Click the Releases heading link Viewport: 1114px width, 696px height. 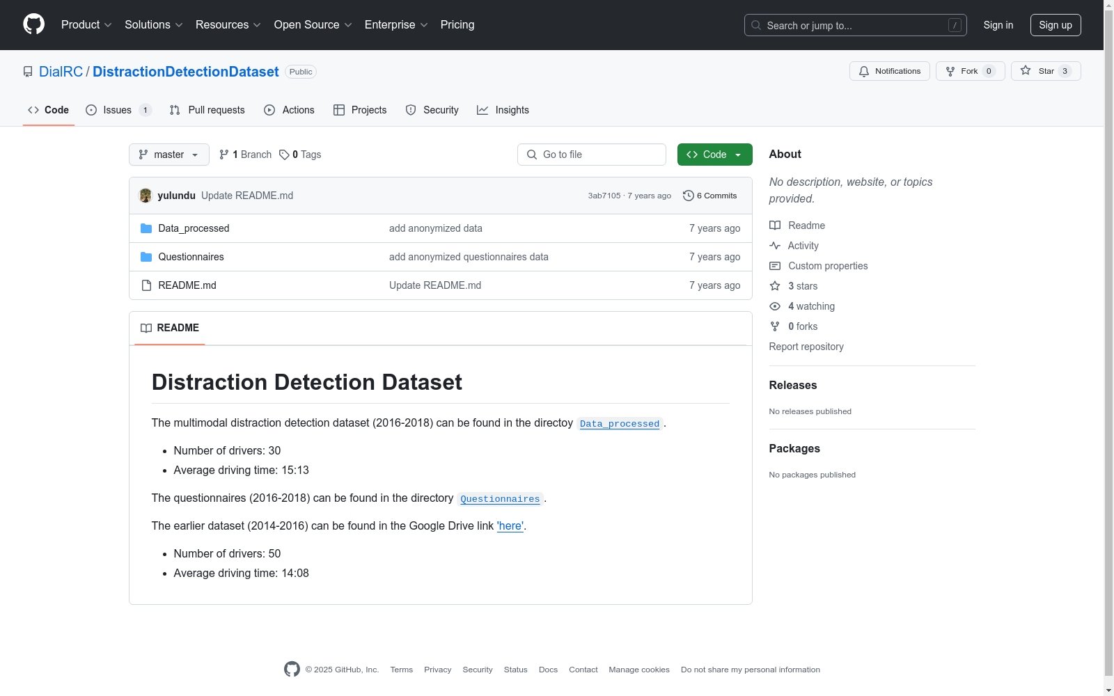(x=793, y=386)
